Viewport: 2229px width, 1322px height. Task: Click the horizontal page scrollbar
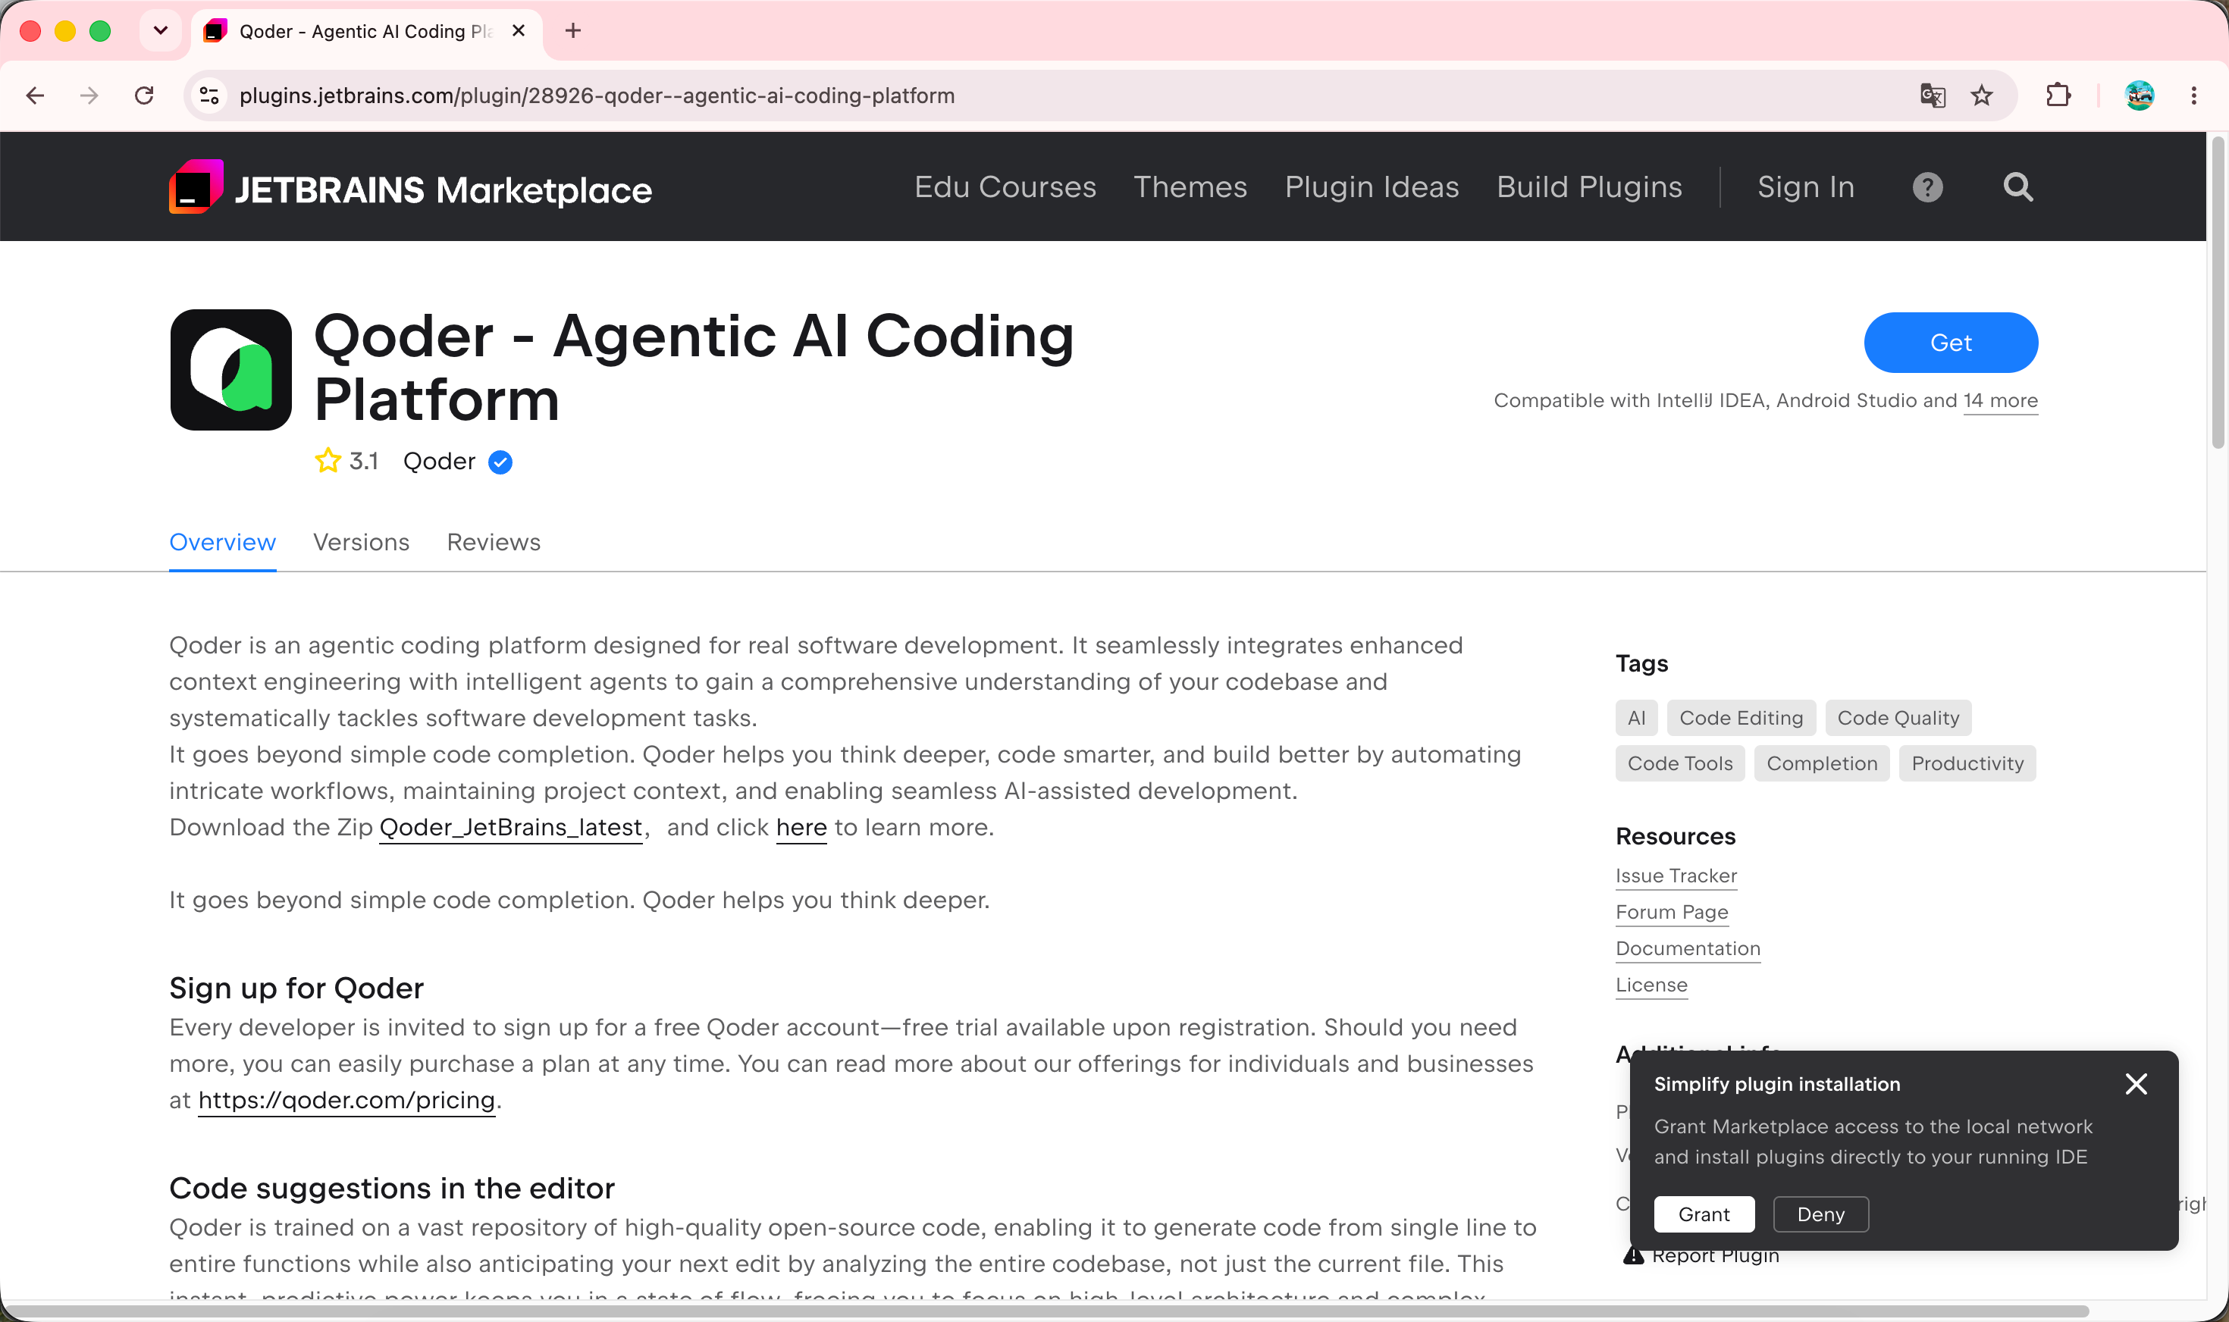coord(1044,1311)
